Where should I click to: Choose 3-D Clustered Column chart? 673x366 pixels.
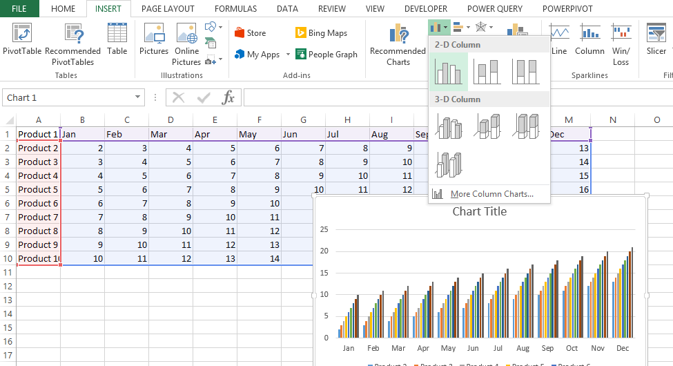coord(448,126)
